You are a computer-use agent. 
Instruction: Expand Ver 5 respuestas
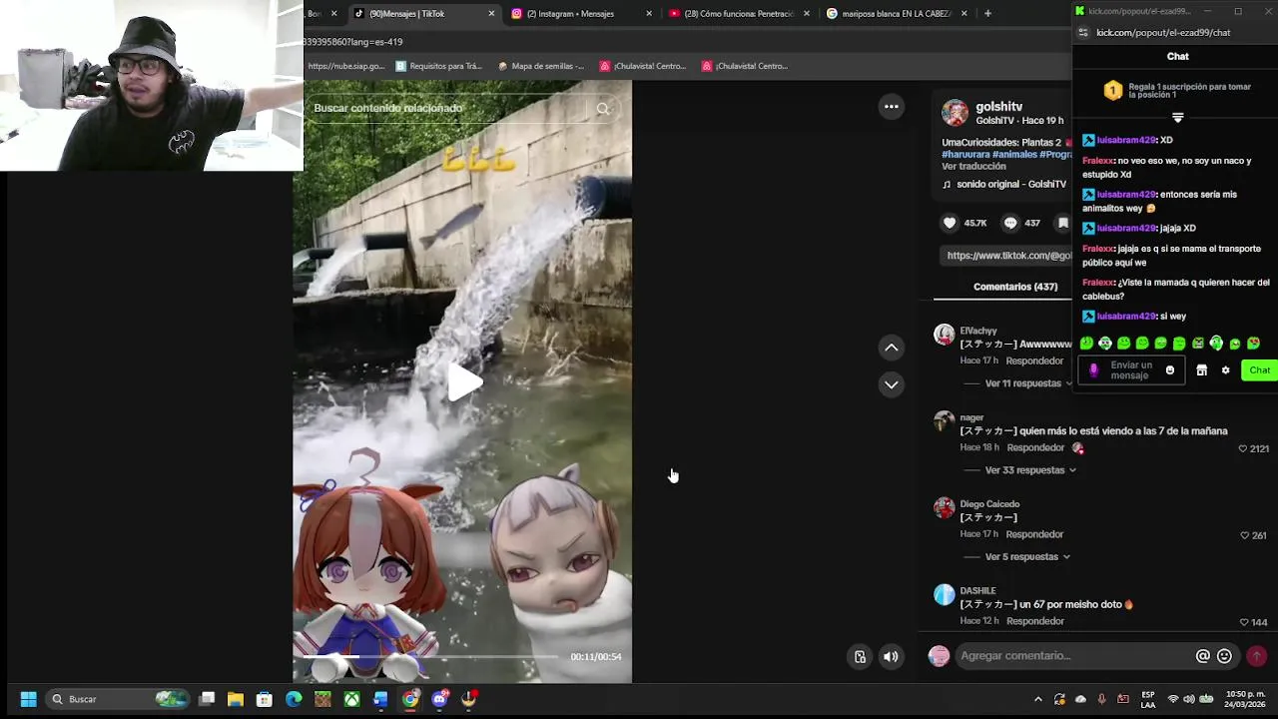(x=1027, y=557)
